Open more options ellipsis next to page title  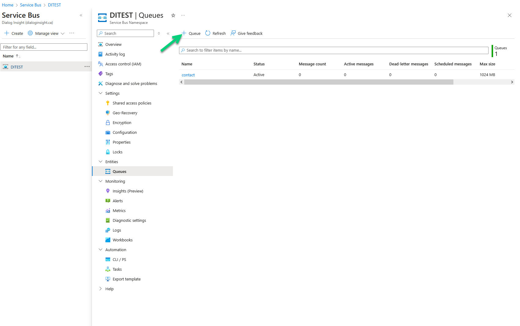[183, 15]
